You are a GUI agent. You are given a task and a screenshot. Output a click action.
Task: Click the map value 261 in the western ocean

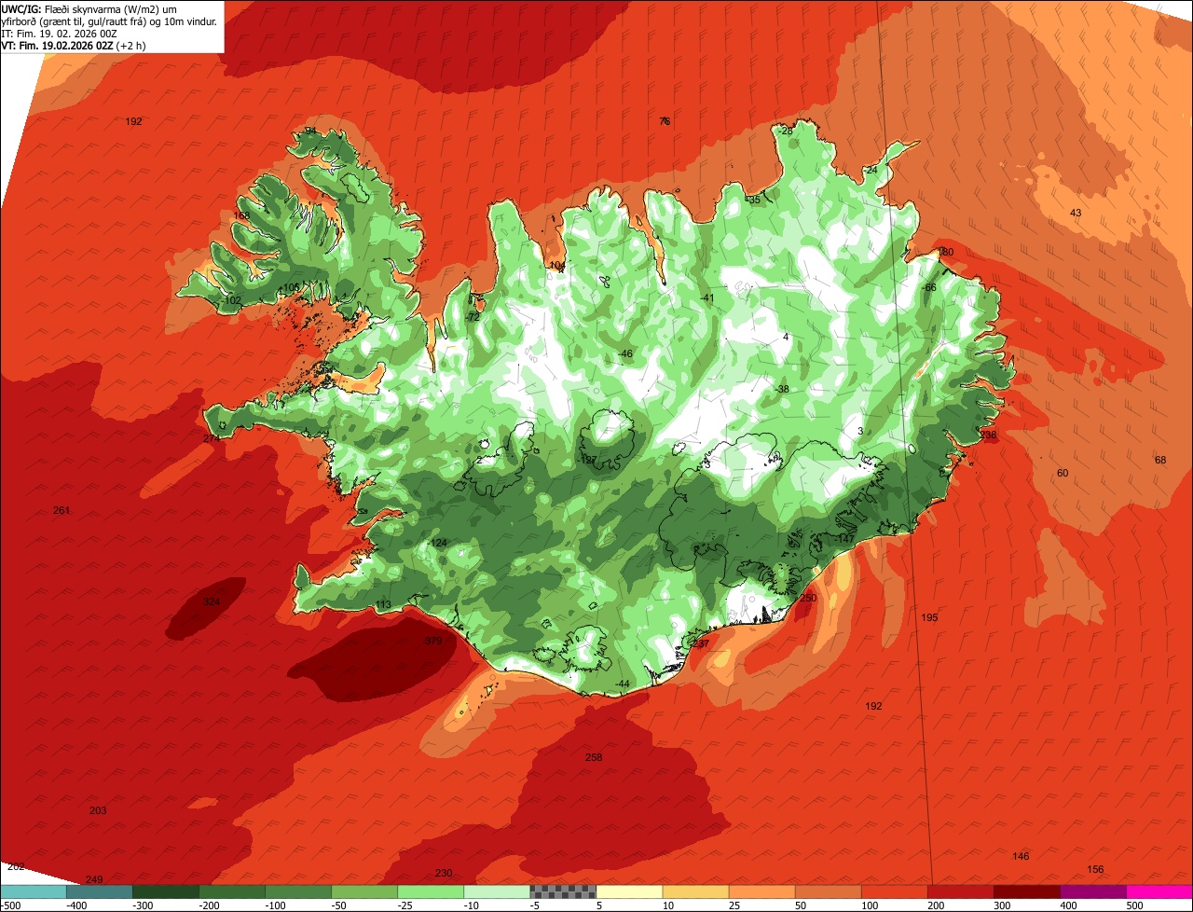pyautogui.click(x=62, y=511)
